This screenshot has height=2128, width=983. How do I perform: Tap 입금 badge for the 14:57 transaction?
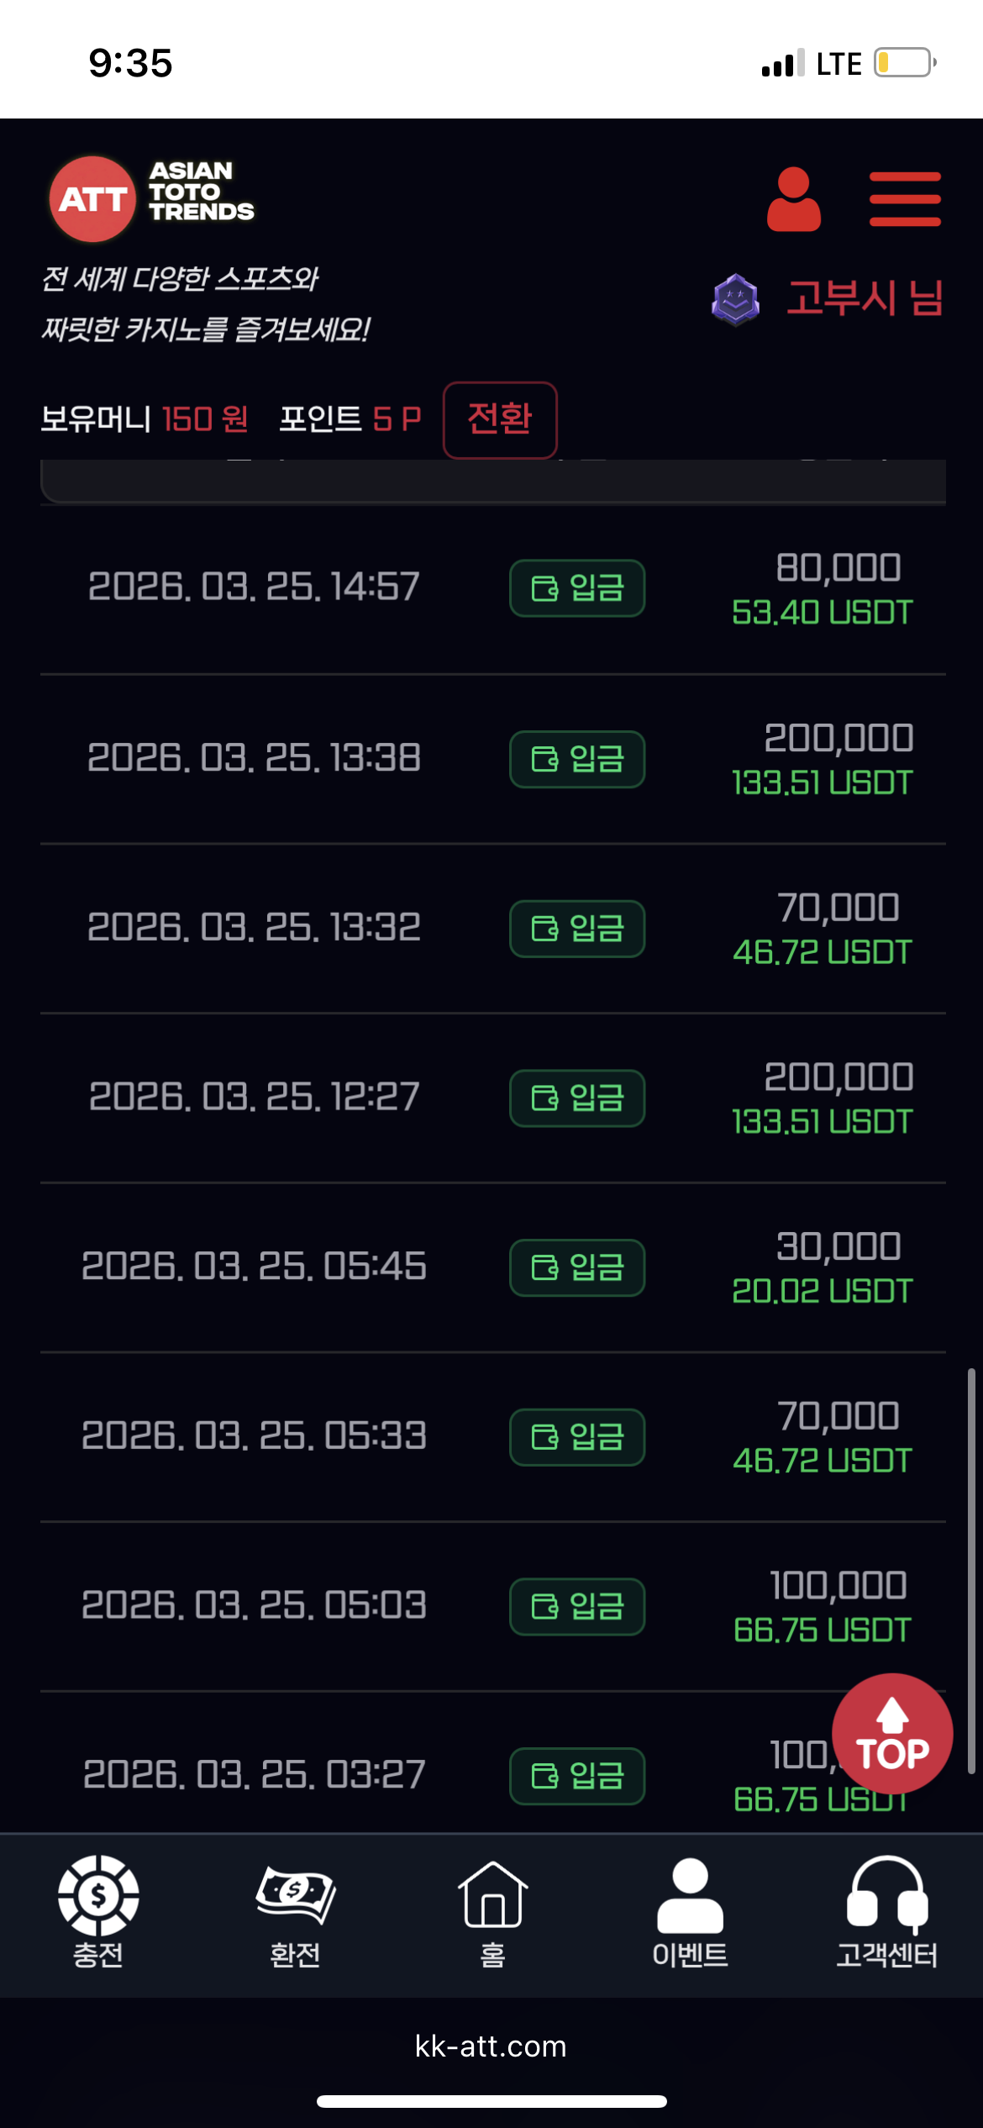pyautogui.click(x=577, y=588)
